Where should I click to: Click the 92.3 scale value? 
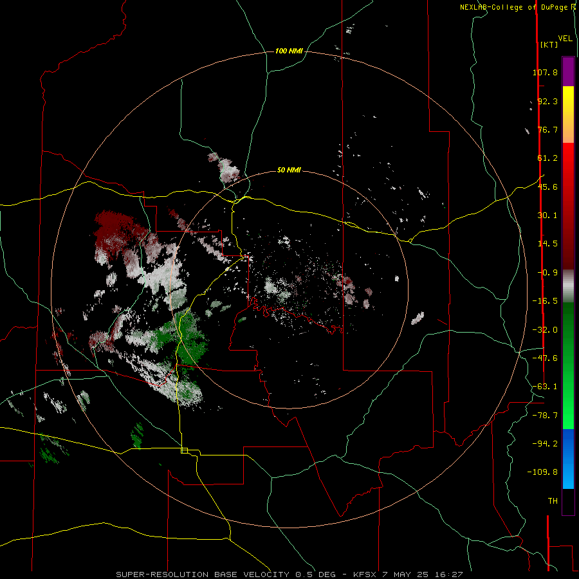[x=547, y=101]
